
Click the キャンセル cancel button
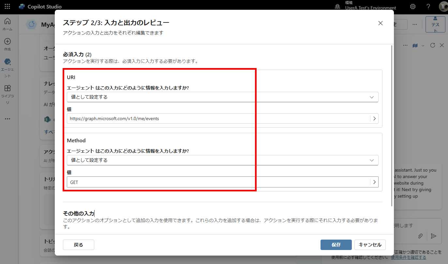click(x=370, y=245)
